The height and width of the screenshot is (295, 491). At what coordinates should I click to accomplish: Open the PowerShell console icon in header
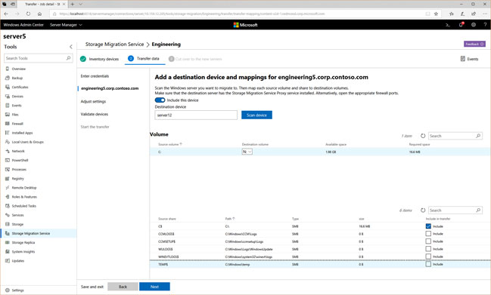tap(448, 25)
